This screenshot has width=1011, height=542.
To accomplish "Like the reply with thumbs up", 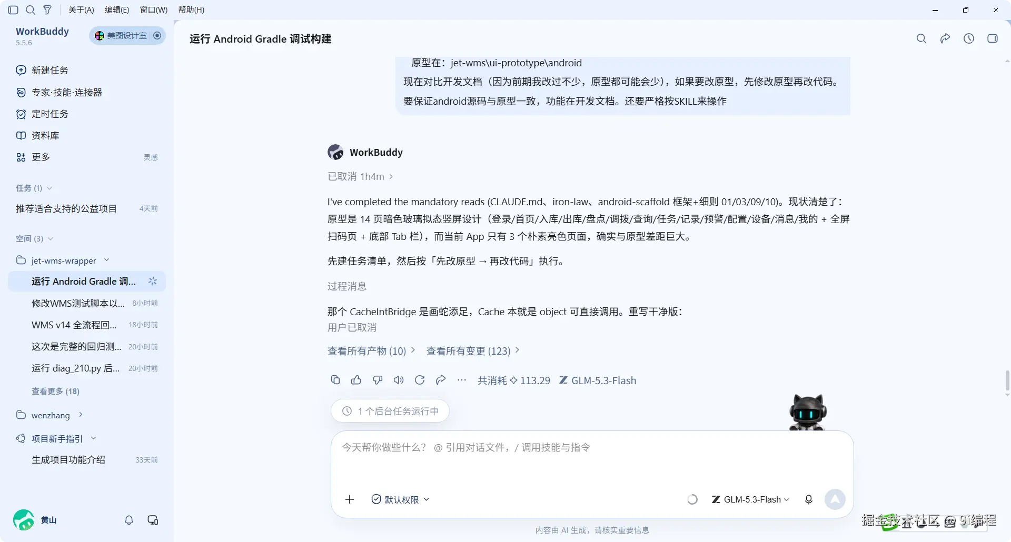I will click(x=356, y=380).
